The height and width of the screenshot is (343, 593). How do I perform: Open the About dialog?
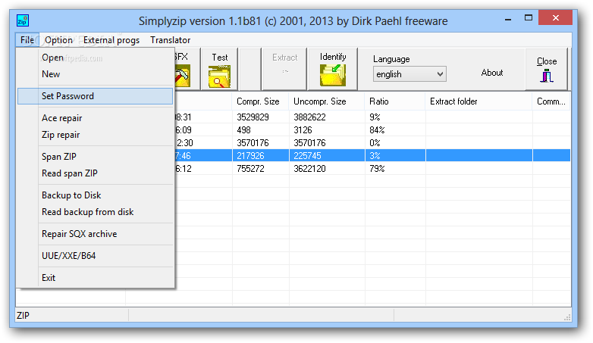tap(491, 73)
